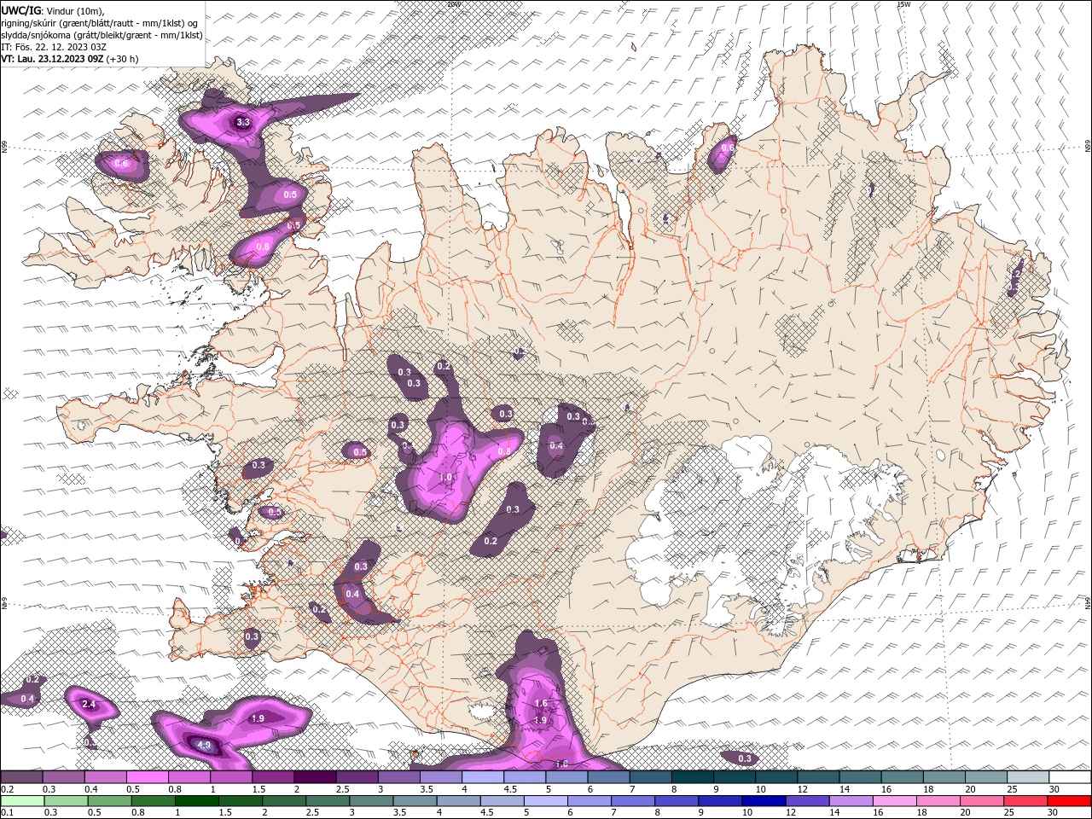Pick upper legend swatch between 25 and 30
Image resolution: width=1092 pixels, height=819 pixels.
point(1028,777)
